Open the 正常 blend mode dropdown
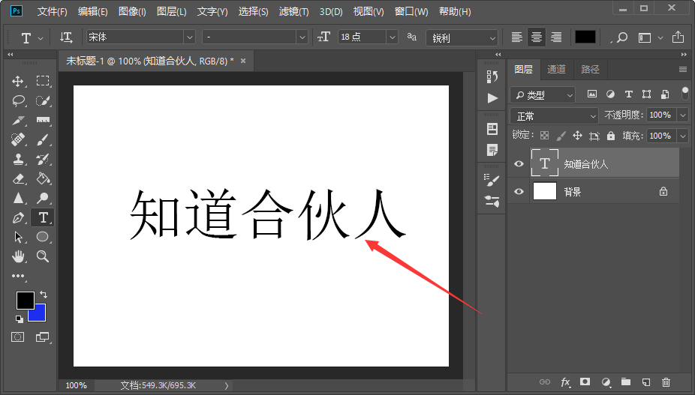The width and height of the screenshot is (695, 395). pyautogui.click(x=554, y=116)
